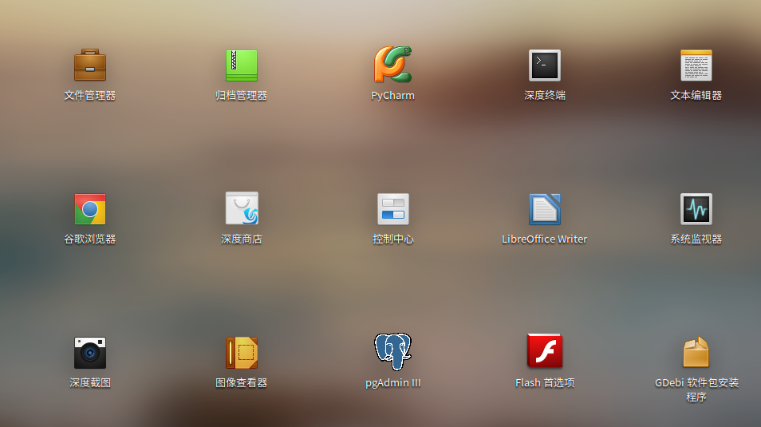Open 系统监视器 pulse graph icon
The height and width of the screenshot is (427, 761).
click(x=696, y=209)
